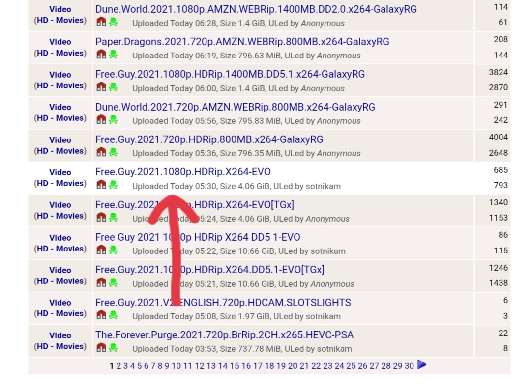Click green skull icon for Free.Guy X264-EVO by sotnikam

pyautogui.click(x=113, y=185)
